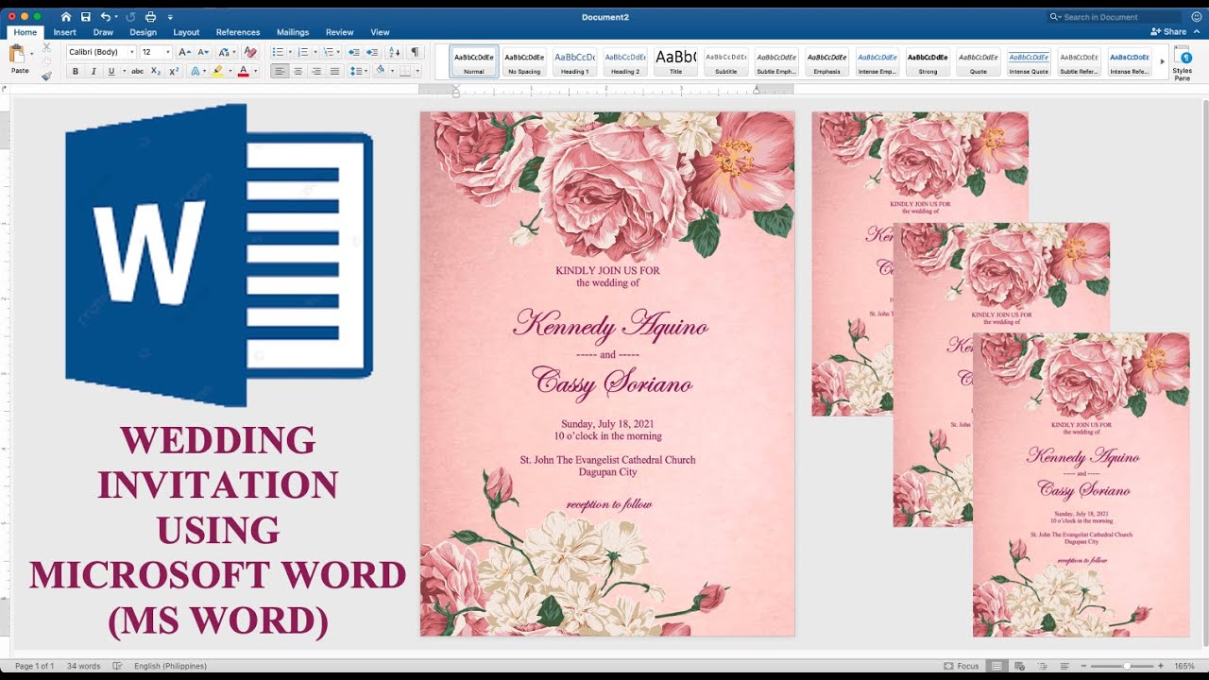Expand the styles gallery with the arrow
Image resolution: width=1209 pixels, height=680 pixels.
1162,62
